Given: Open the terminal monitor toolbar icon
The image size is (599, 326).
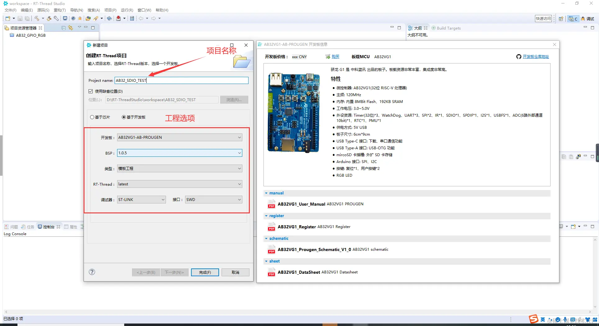Looking at the screenshot, I should (65, 18).
